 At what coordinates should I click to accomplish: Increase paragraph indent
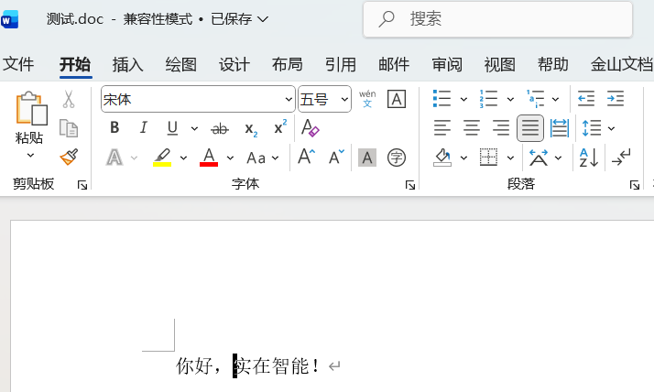click(x=616, y=99)
